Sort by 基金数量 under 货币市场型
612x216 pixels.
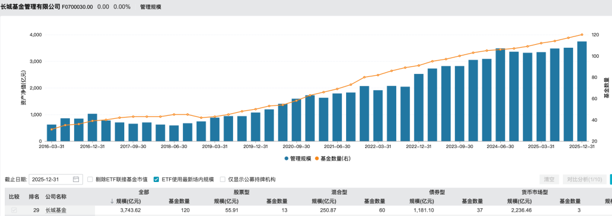(x=570, y=201)
